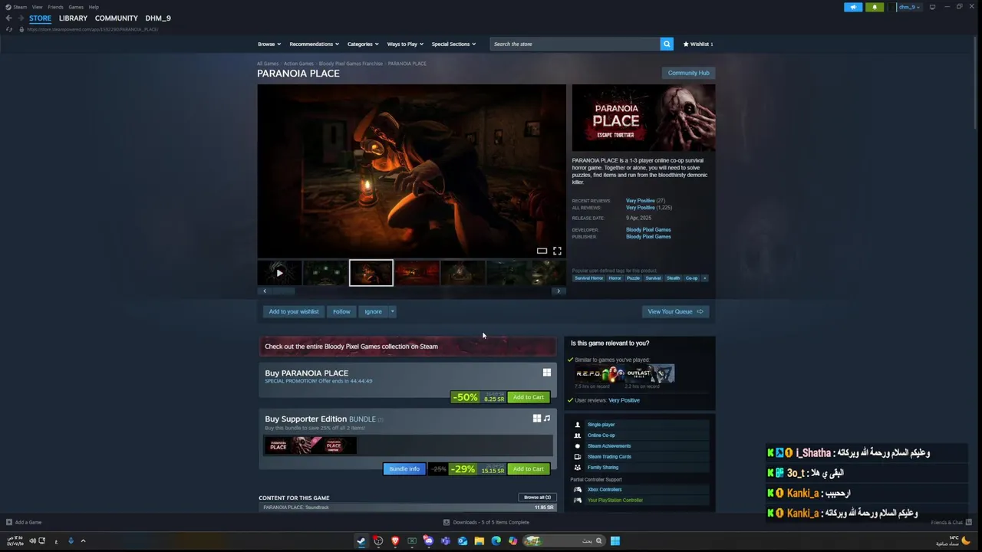This screenshot has width=982, height=552.
Task: Open the volume control tray icon
Action: click(32, 540)
